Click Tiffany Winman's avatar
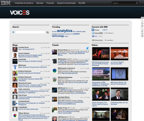The width and height of the screenshot is (144, 121). (x=15, y=115)
